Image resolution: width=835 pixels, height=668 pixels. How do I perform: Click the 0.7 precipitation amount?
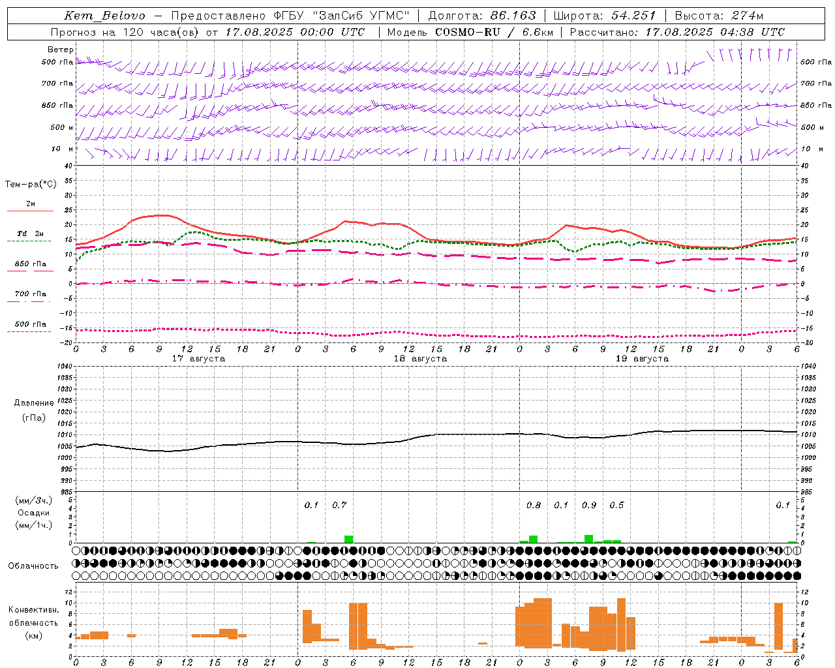coord(339,506)
